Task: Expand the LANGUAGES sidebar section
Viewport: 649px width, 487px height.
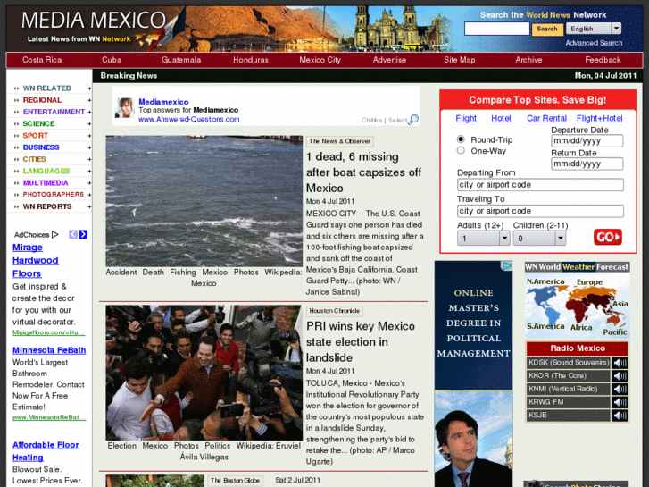Action: (x=89, y=172)
